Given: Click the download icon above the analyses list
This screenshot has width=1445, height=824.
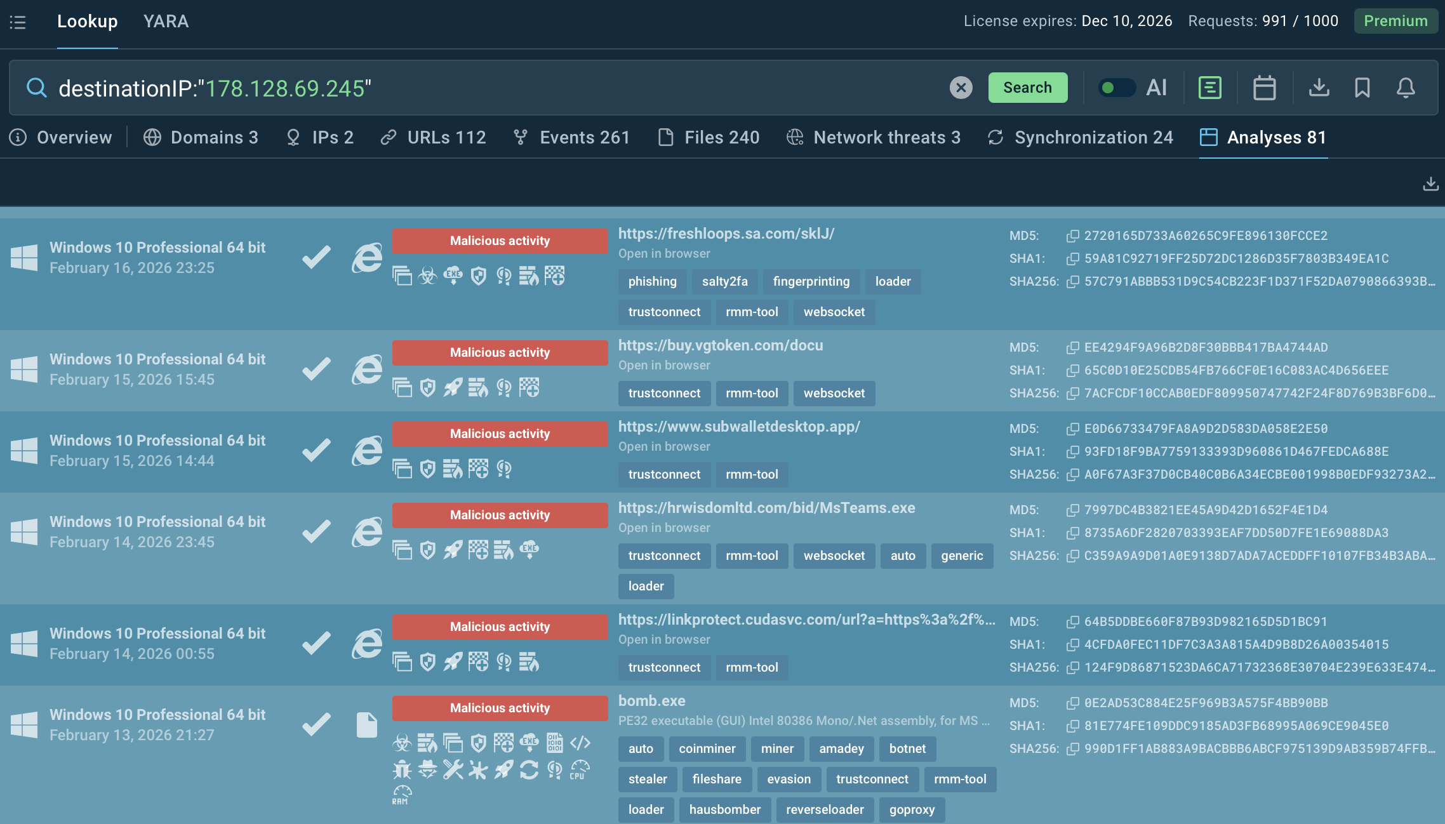Looking at the screenshot, I should (x=1431, y=183).
